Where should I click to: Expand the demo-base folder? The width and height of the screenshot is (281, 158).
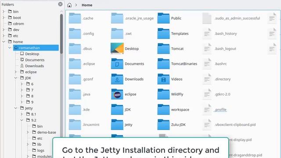[28, 132]
